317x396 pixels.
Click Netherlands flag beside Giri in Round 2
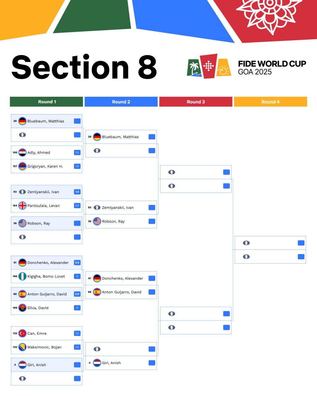coord(97,363)
